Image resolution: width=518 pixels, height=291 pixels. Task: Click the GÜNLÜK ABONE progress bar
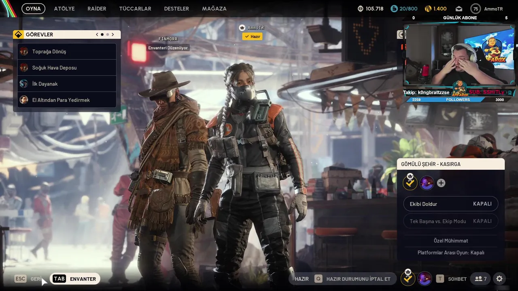459,18
